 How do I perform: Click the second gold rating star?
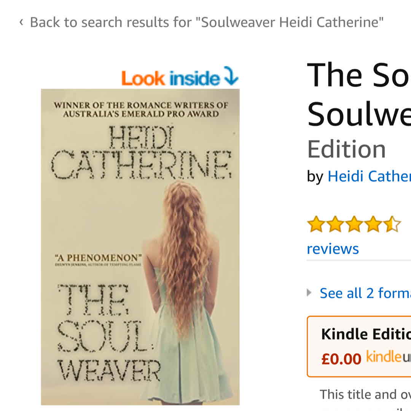pyautogui.click(x=335, y=224)
